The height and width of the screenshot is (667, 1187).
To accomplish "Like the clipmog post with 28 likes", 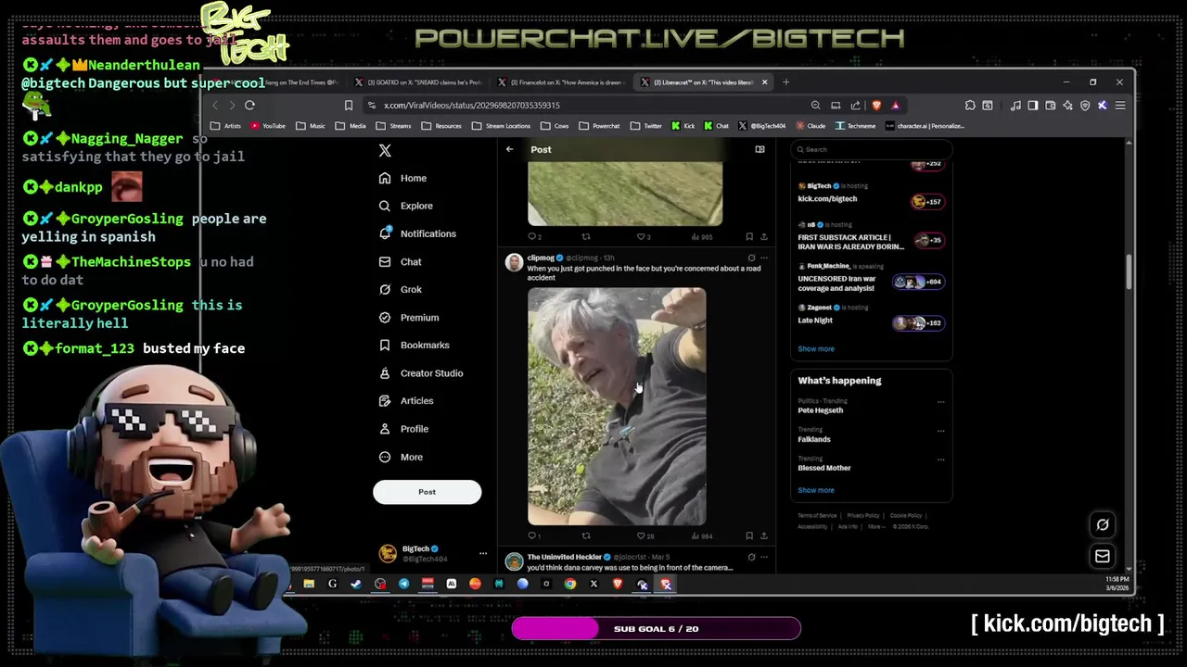I will pyautogui.click(x=640, y=535).
